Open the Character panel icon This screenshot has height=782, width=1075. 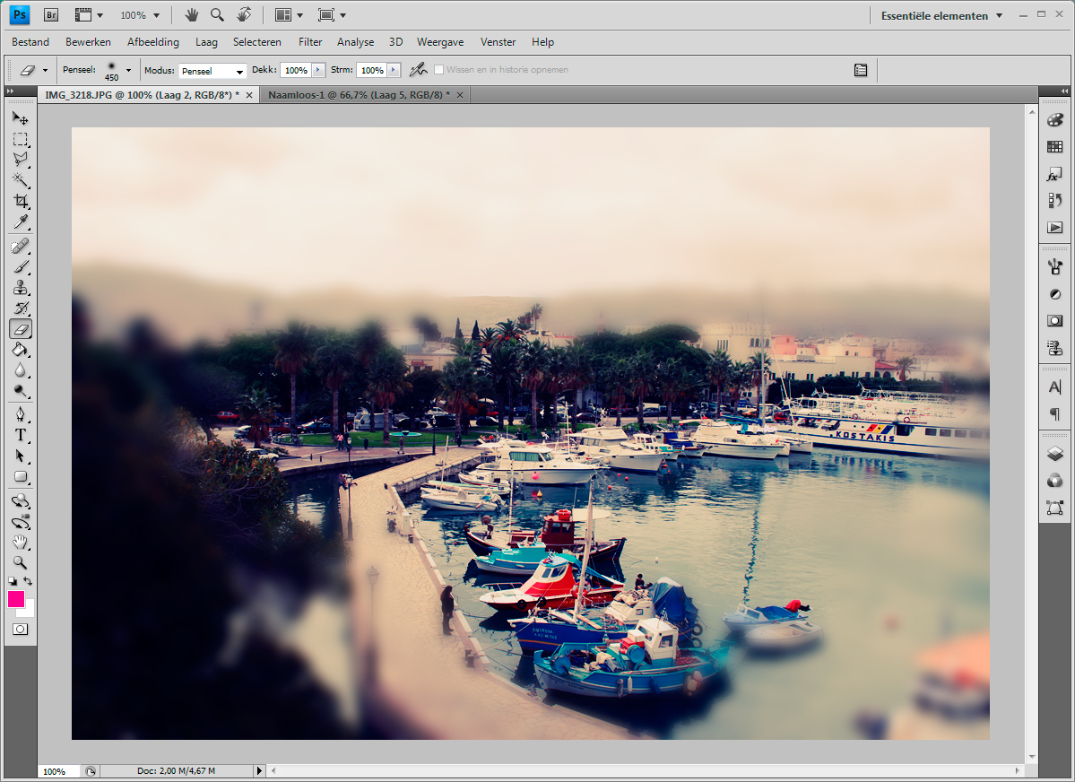(x=1055, y=387)
